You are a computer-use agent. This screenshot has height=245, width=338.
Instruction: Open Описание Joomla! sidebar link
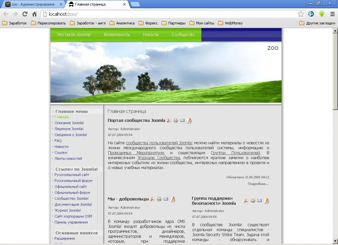[69, 123]
